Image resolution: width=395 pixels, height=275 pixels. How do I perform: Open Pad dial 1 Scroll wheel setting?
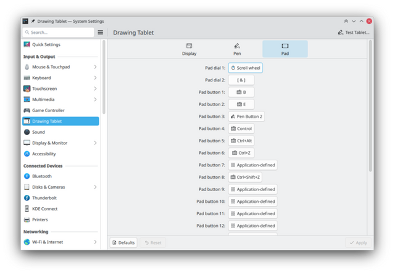[x=246, y=68]
